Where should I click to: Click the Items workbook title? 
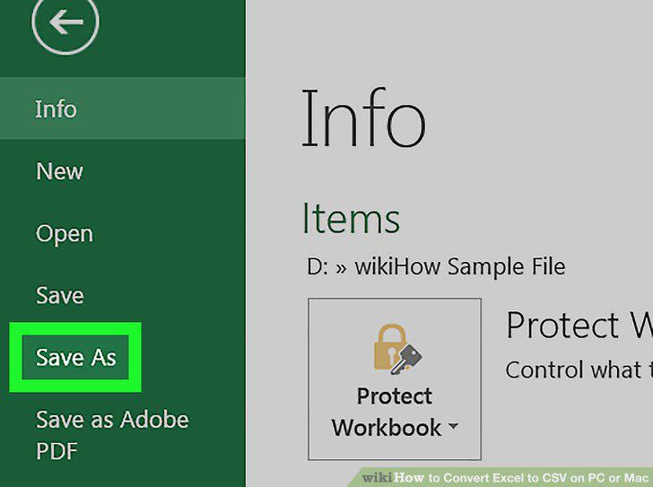[351, 218]
